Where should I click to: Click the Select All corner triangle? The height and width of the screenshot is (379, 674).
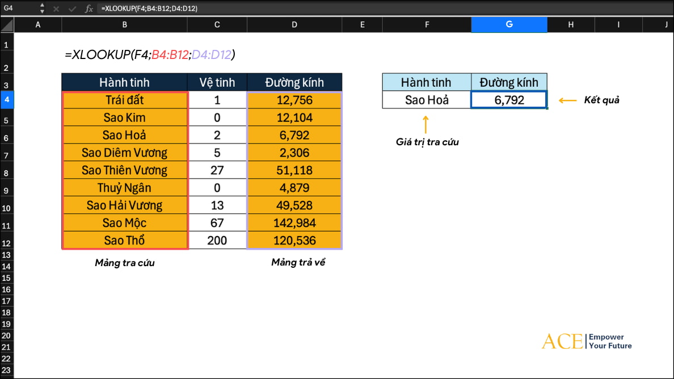(x=7, y=25)
